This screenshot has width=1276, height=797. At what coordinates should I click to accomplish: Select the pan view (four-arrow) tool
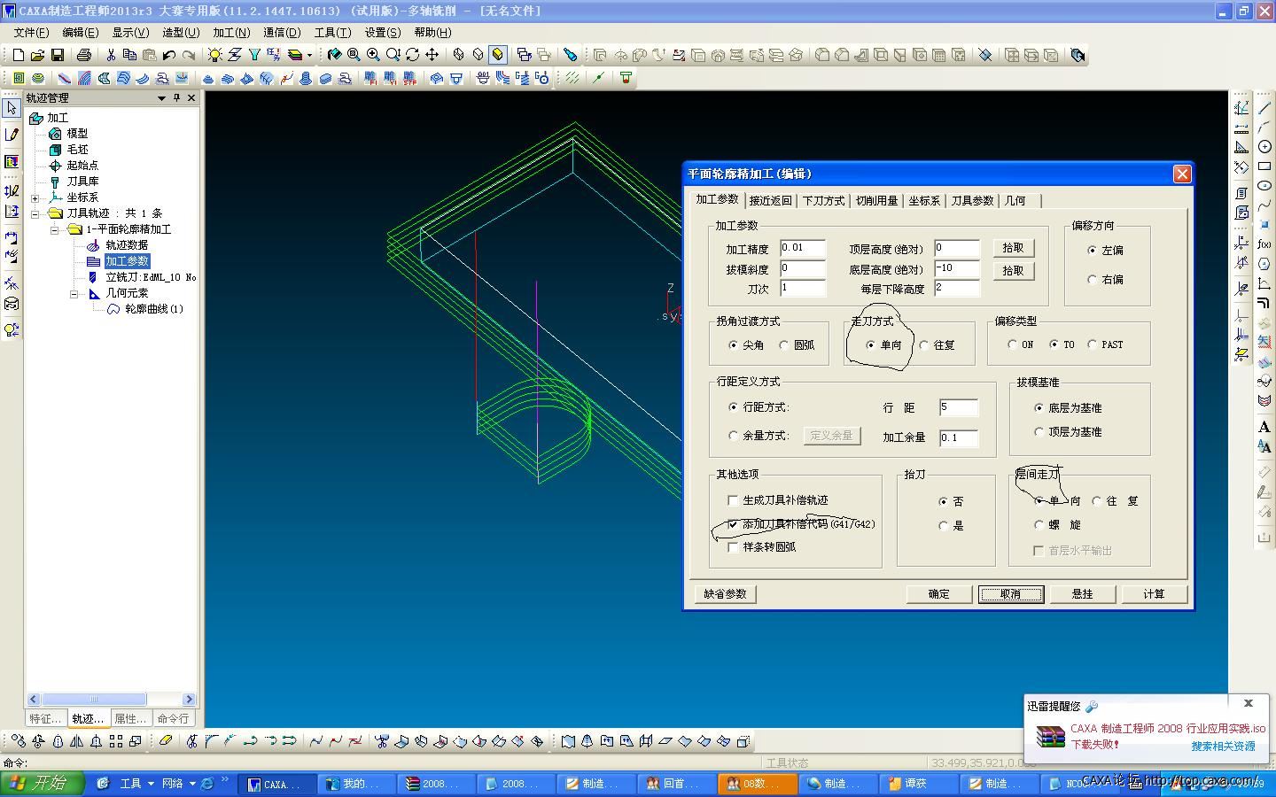(432, 55)
